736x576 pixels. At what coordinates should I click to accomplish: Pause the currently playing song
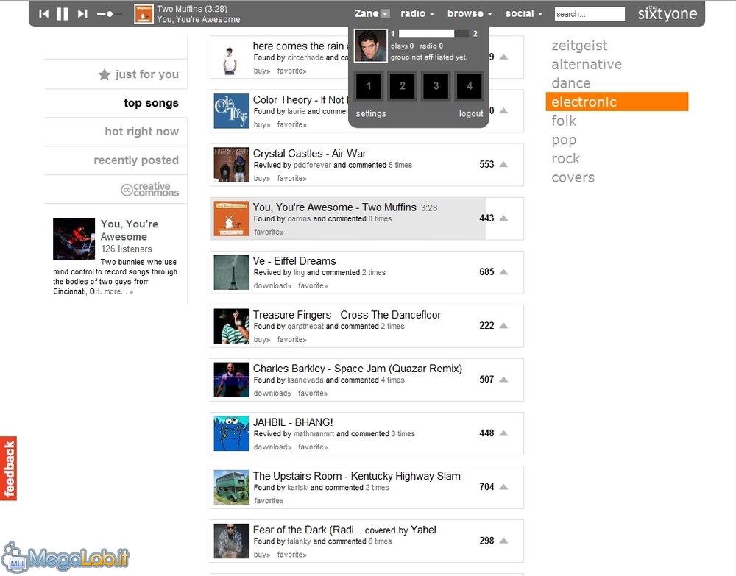[63, 13]
